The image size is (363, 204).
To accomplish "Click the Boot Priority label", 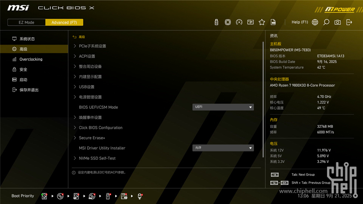I will click(x=23, y=196).
